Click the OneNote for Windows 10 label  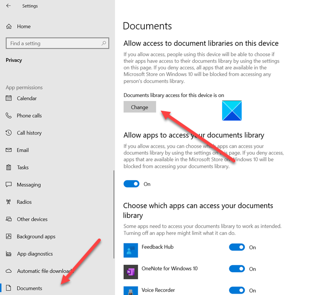point(170,268)
